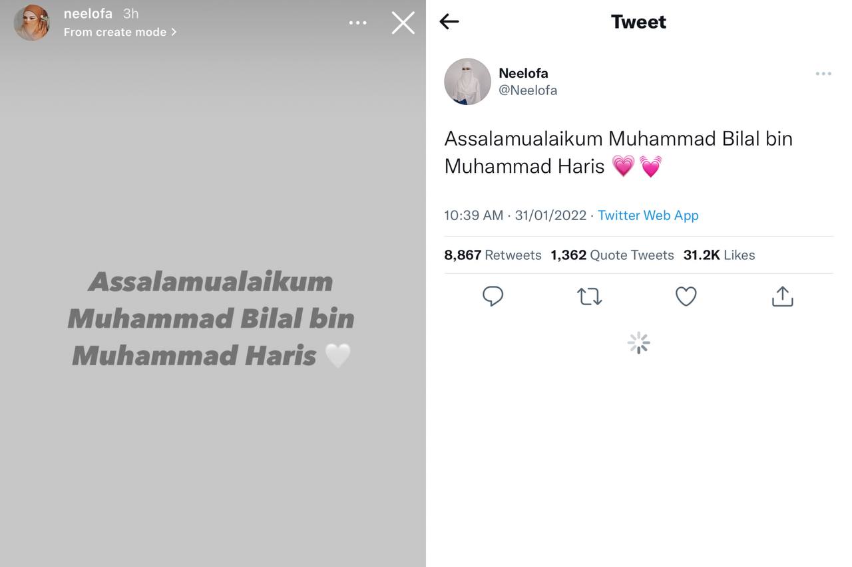Click the Neelofa display name on tweet
Image resolution: width=852 pixels, height=567 pixels.
tap(523, 73)
